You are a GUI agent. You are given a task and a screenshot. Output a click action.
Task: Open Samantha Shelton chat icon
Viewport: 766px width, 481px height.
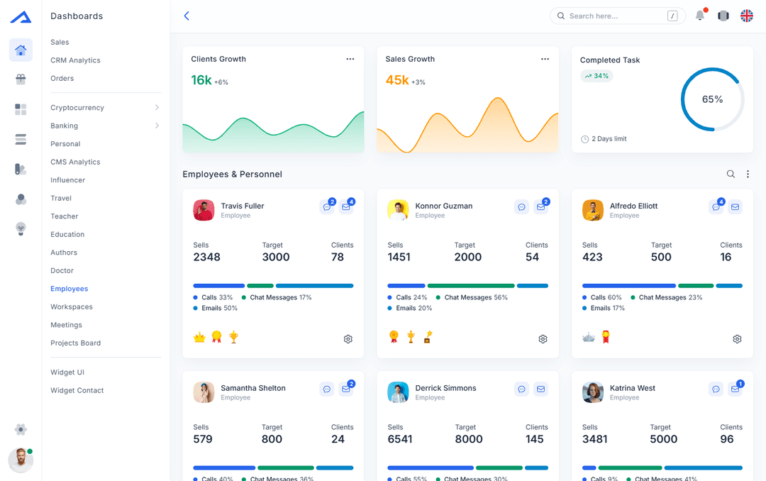327,389
